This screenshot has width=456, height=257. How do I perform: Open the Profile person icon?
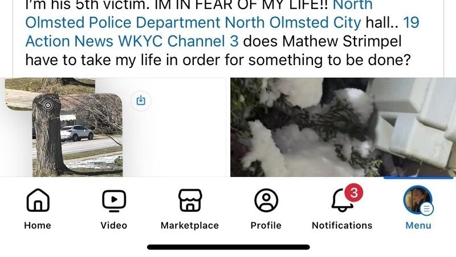266,200
